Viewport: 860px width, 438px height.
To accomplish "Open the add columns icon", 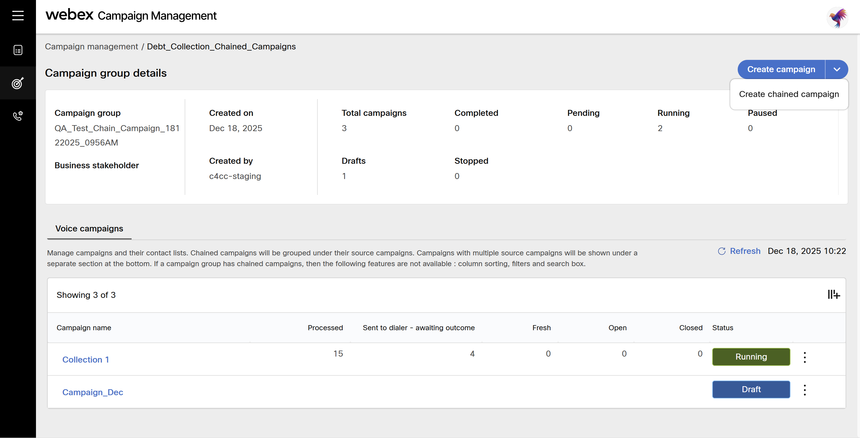I will (x=833, y=295).
